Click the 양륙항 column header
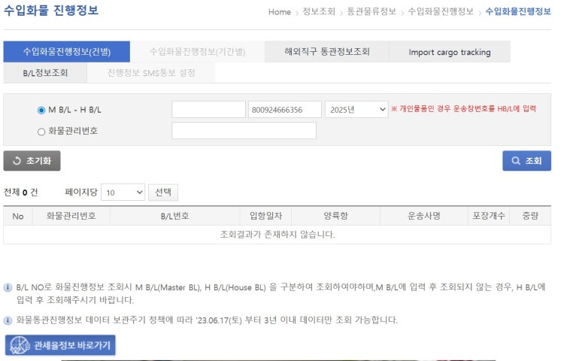Image resolution: width=564 pixels, height=361 pixels. tap(335, 216)
